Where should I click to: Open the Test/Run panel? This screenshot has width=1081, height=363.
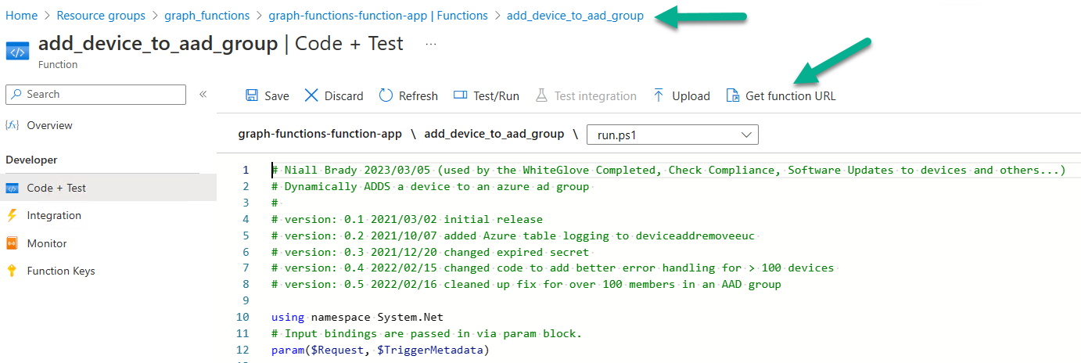pos(486,95)
